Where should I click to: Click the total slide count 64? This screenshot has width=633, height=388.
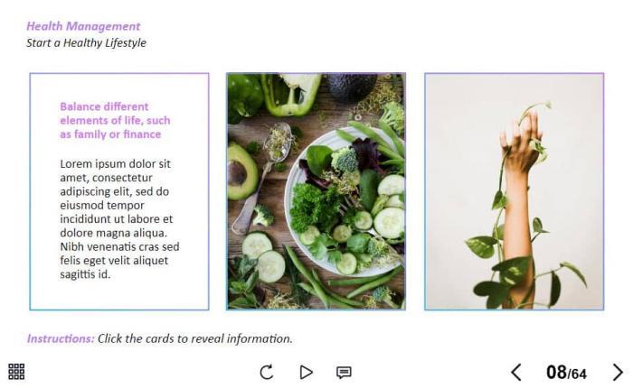[578, 374]
